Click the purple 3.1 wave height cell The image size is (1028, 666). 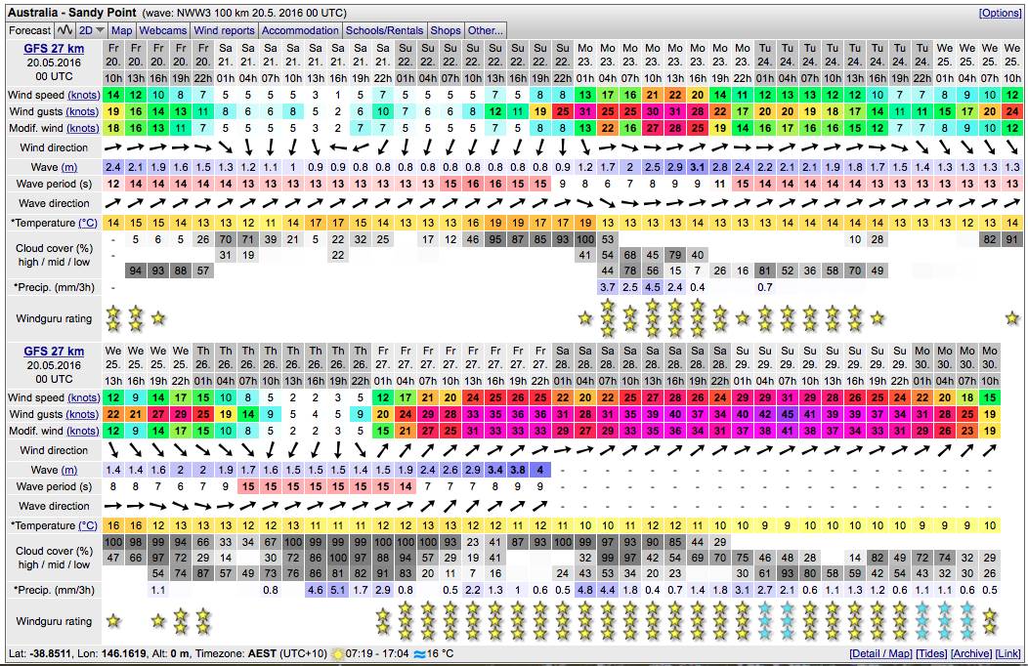(697, 167)
